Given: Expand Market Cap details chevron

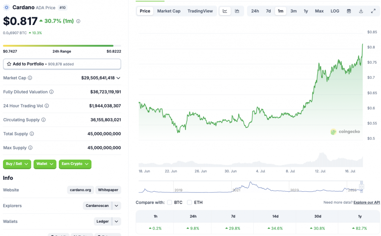Looking at the screenshot, I should pos(118,78).
